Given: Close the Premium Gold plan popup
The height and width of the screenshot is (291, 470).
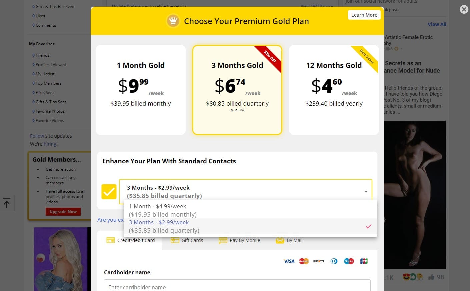Looking at the screenshot, I should point(464,9).
